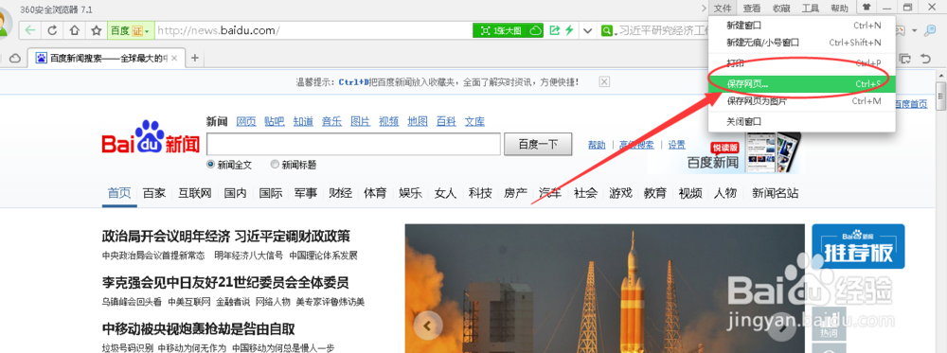The image size is (947, 353).
Task: Select the 百度新闻搜索 browser tab
Action: click(106, 58)
